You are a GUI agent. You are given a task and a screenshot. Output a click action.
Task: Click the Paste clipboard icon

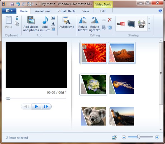[9, 20]
